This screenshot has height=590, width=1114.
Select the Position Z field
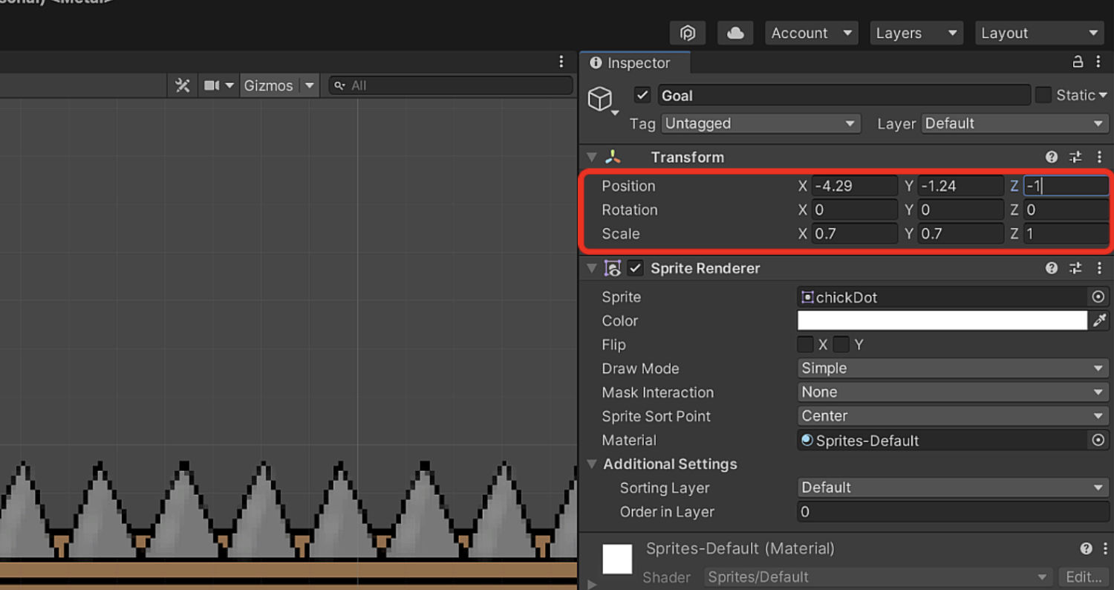pyautogui.click(x=1066, y=186)
